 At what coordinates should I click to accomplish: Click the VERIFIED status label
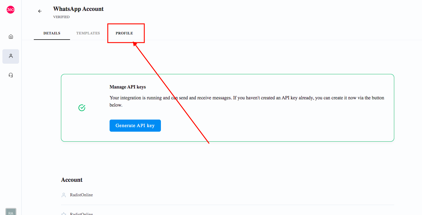coord(61,17)
